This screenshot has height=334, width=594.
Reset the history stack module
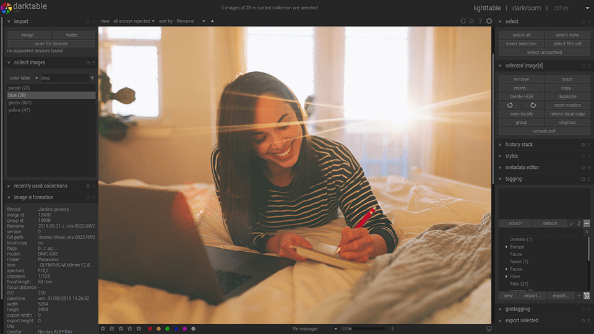click(x=583, y=145)
